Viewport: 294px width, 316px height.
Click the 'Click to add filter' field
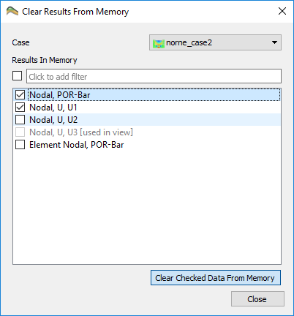(x=154, y=76)
